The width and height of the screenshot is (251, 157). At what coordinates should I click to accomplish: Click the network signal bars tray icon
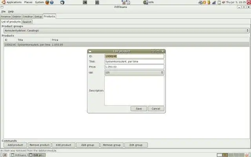(x=214, y=2)
